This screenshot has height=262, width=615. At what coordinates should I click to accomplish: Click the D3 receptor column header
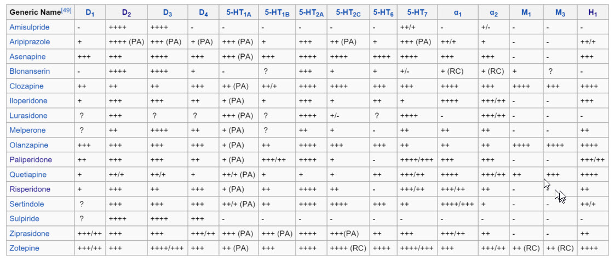click(x=168, y=13)
